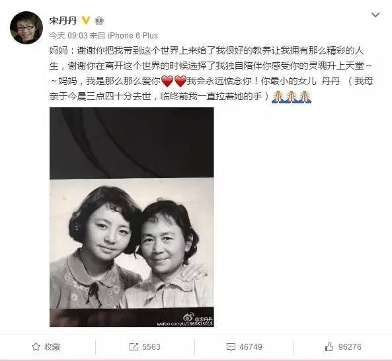Click the crown membership badge icon

coord(99,21)
